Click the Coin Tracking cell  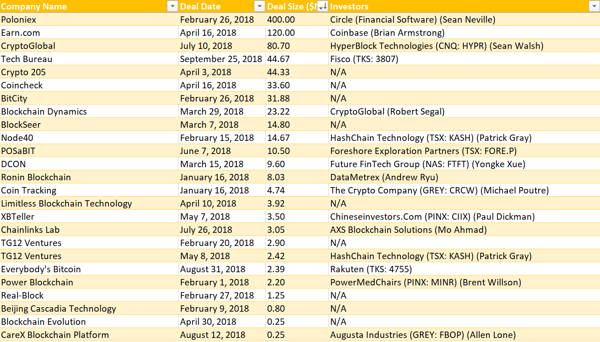(89, 190)
